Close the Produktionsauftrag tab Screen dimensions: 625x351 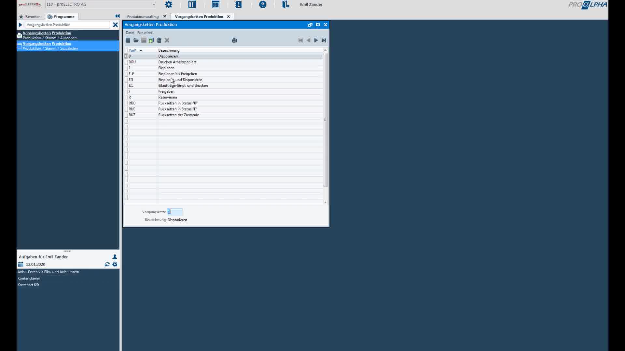(x=164, y=17)
